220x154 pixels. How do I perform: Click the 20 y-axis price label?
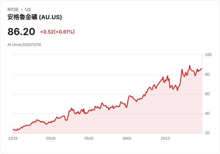[207, 133]
